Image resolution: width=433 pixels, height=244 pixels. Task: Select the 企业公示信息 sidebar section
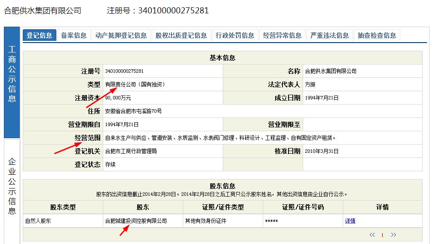pyautogui.click(x=12, y=191)
